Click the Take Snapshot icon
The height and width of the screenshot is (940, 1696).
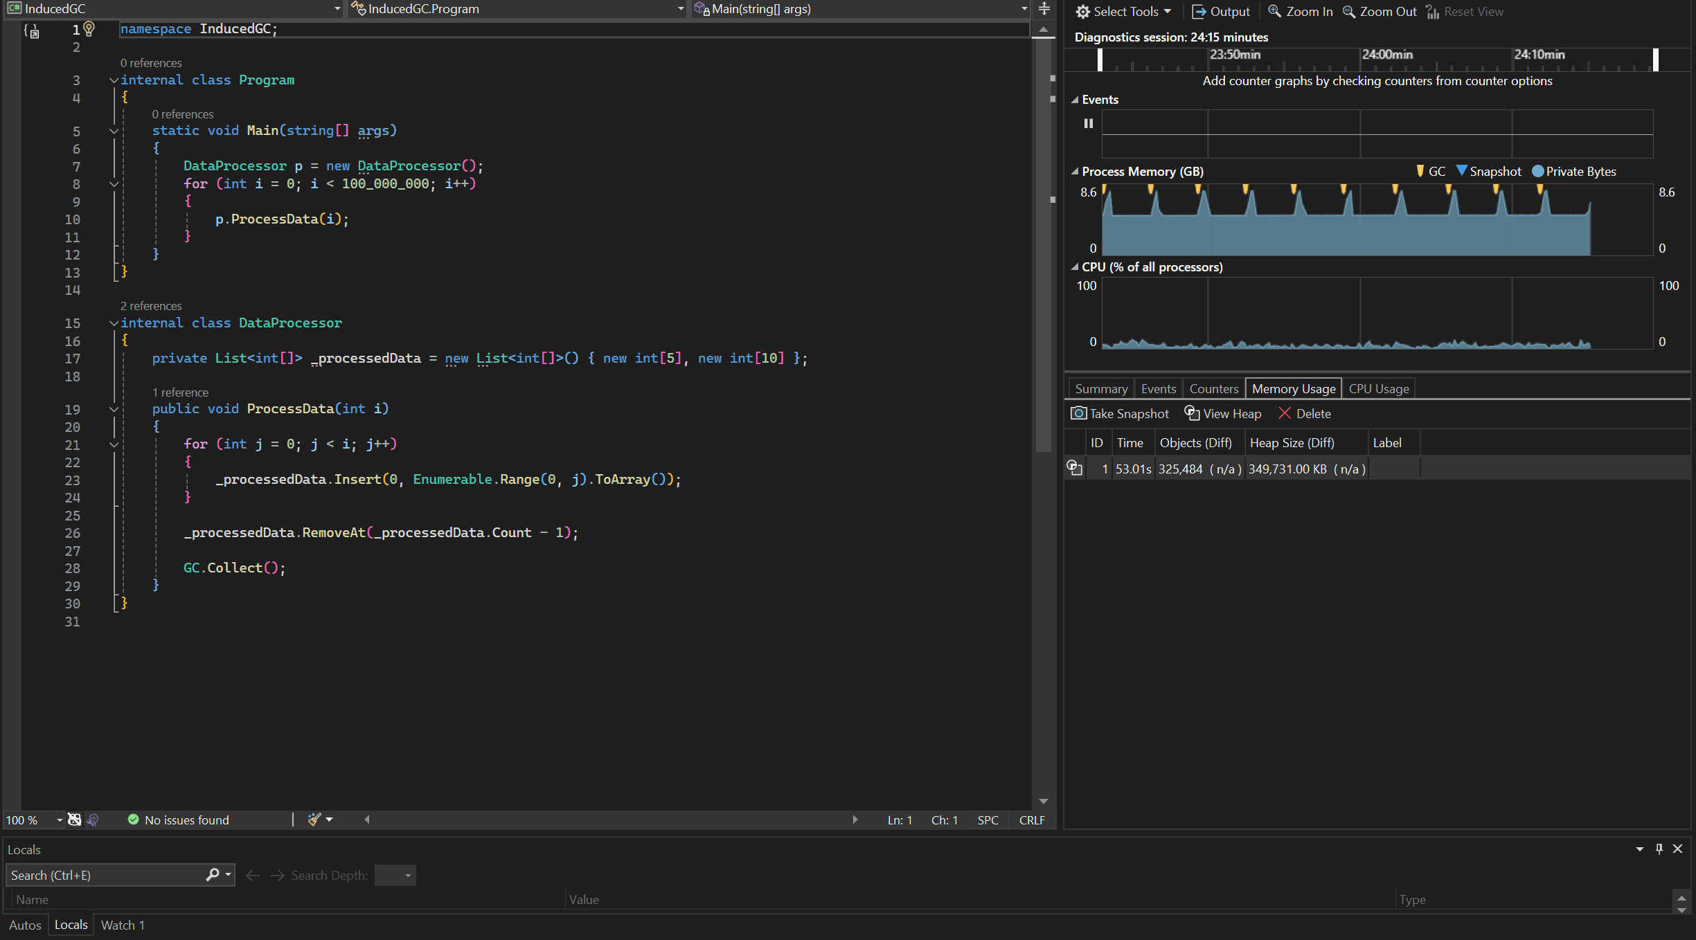click(x=1075, y=413)
